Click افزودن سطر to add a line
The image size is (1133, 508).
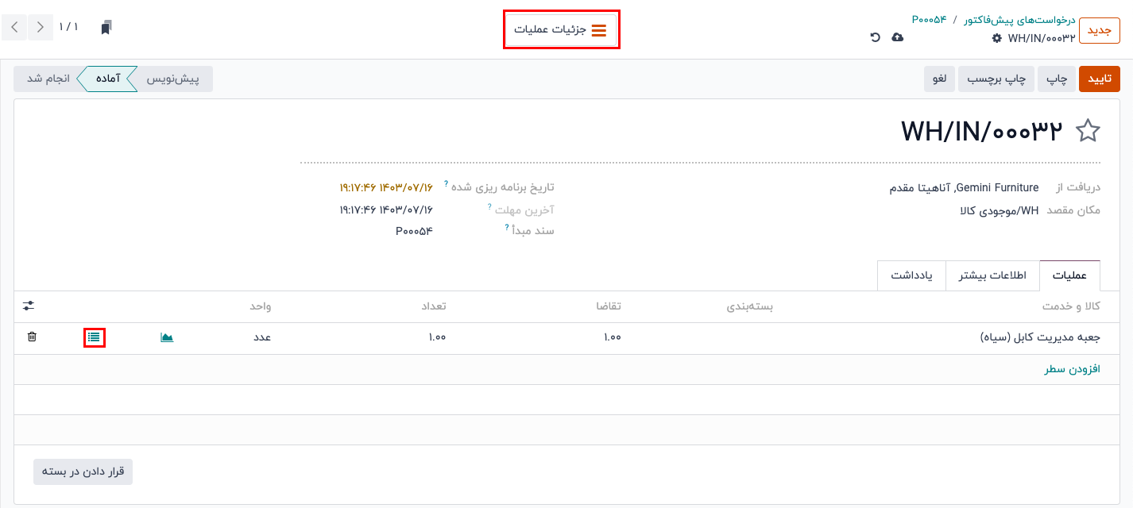tap(1072, 369)
